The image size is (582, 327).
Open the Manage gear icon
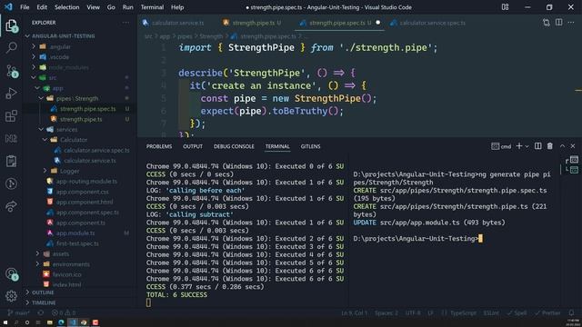tap(11, 296)
